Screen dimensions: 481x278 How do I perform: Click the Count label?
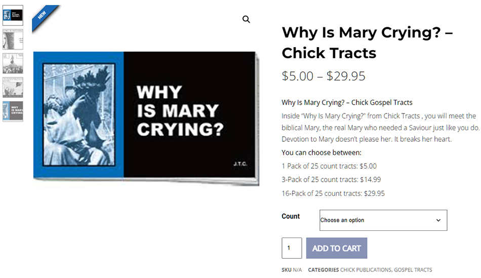pyautogui.click(x=291, y=216)
